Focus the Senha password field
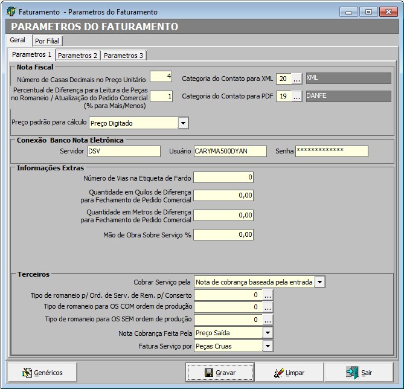The image size is (404, 389). pyautogui.click(x=331, y=151)
